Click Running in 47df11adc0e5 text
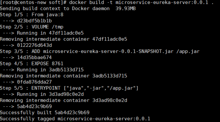 pyautogui.click(x=50, y=33)
